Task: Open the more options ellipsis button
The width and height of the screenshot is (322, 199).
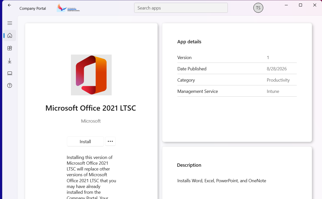Action: [110, 141]
